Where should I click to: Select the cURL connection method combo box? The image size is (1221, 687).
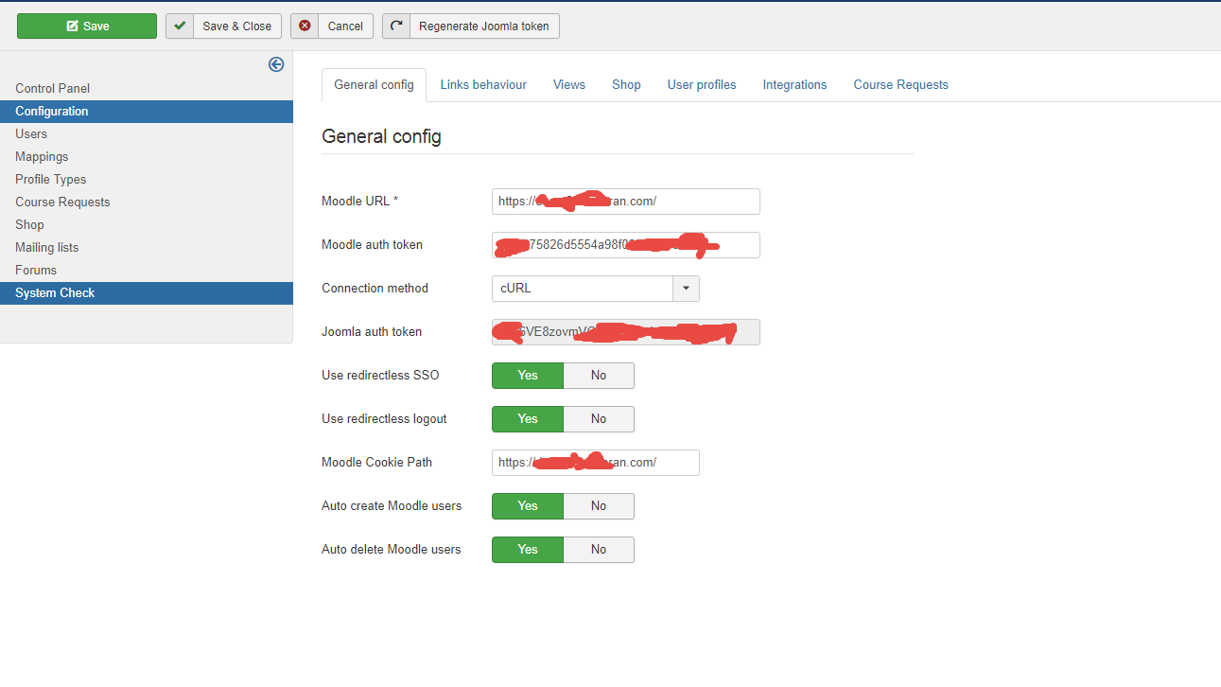pyautogui.click(x=582, y=289)
